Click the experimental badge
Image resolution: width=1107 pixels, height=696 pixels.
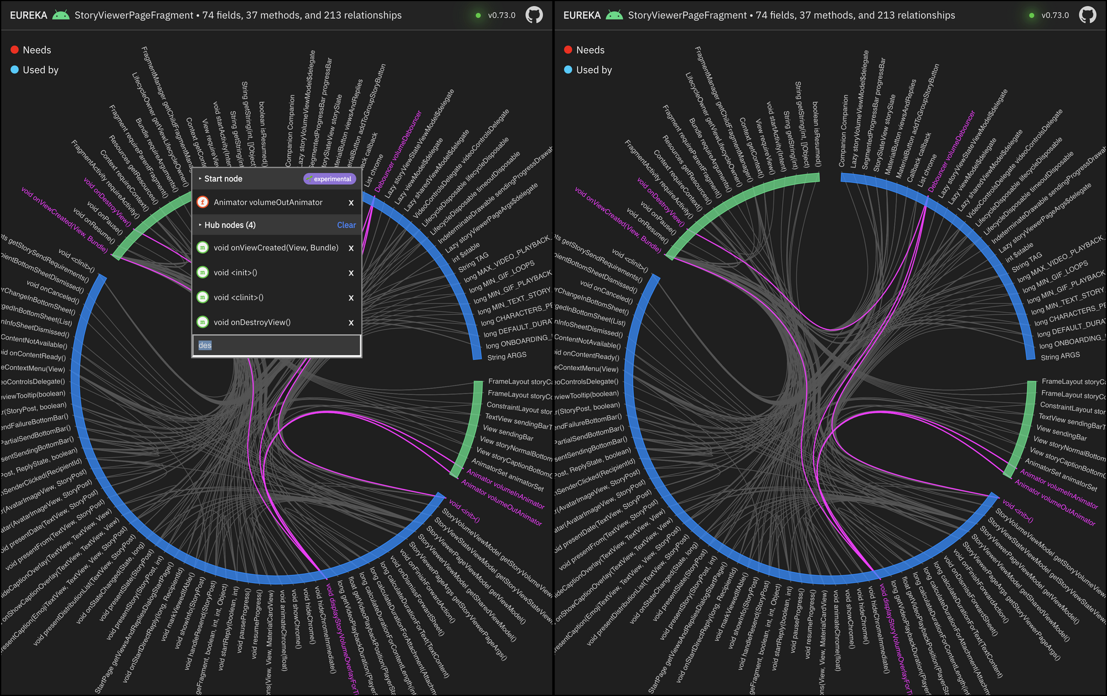(329, 179)
